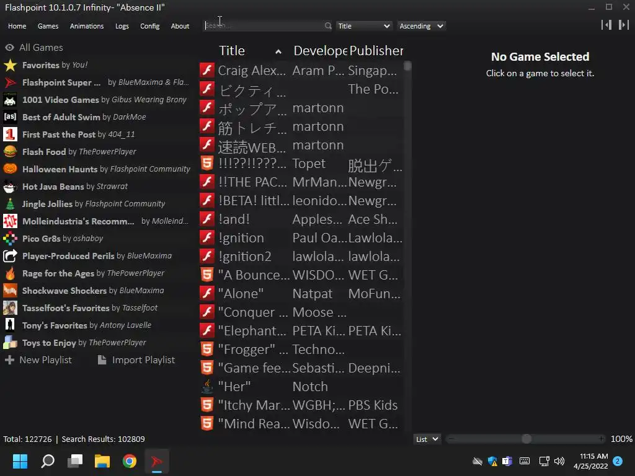The height and width of the screenshot is (476, 635).
Task: Select the "Alone" game row title
Action: (x=241, y=293)
